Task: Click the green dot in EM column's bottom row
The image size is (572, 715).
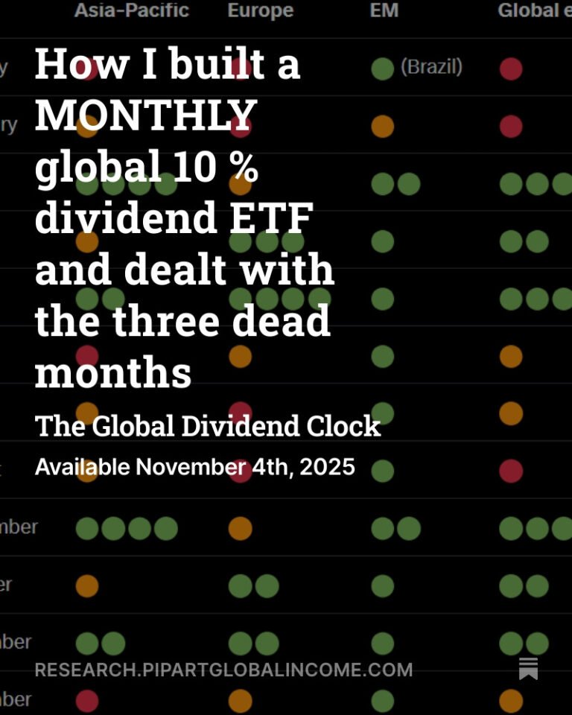Action: point(382,701)
